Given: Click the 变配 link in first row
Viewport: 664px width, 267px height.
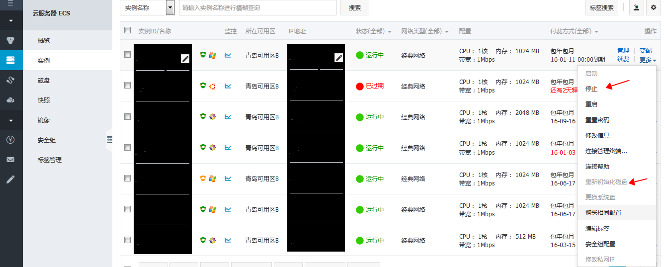Looking at the screenshot, I should click(646, 51).
